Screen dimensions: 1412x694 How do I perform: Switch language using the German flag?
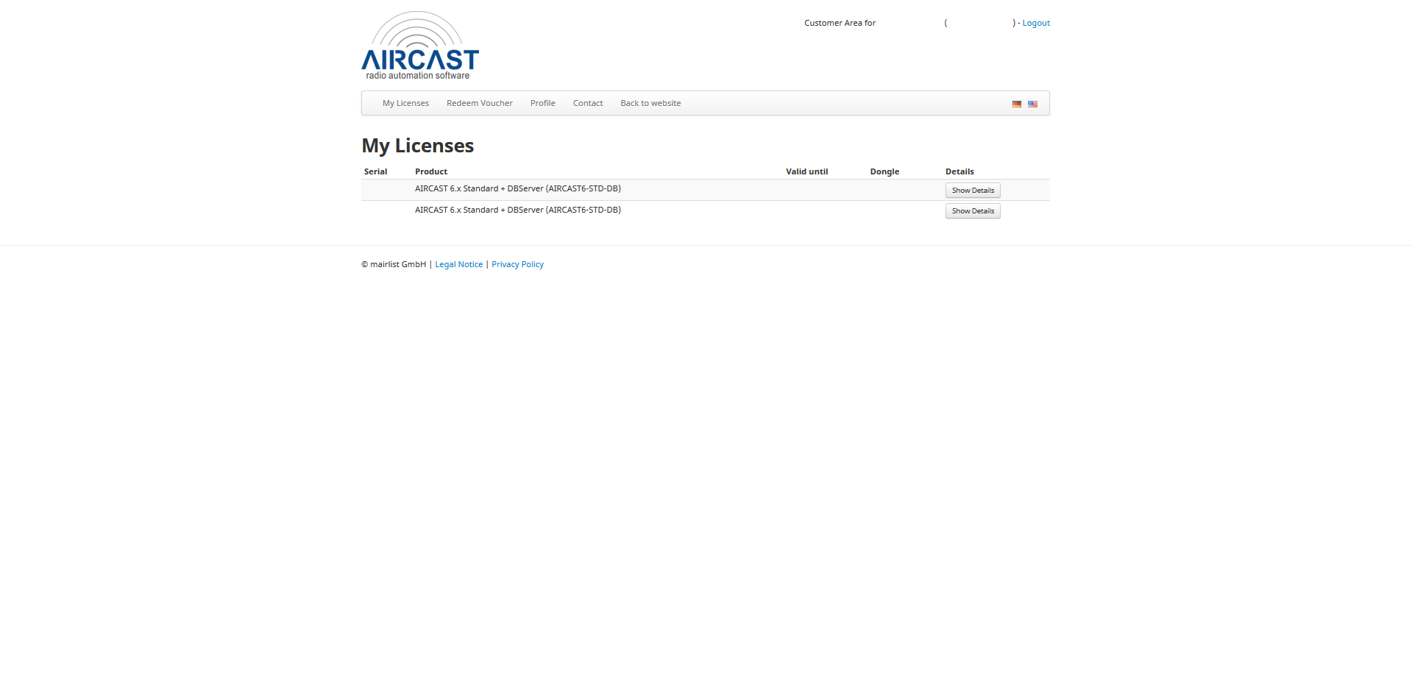pyautogui.click(x=1016, y=104)
